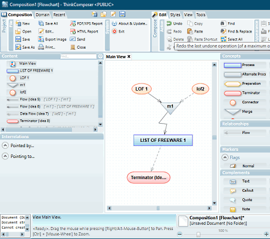Select LOF 1 in Content list

tap(19, 78)
